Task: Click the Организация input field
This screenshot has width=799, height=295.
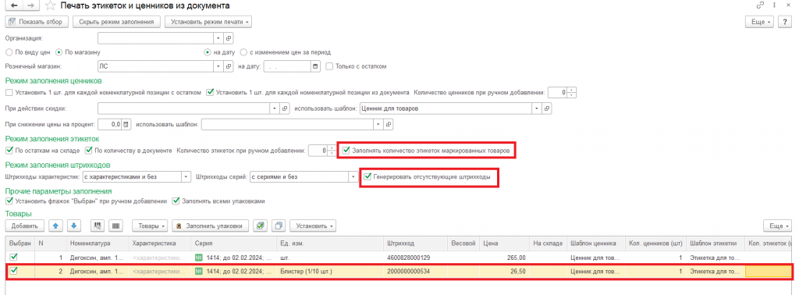Action: point(155,38)
